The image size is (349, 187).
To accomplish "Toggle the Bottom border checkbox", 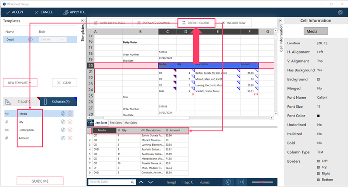I will coord(318,179).
